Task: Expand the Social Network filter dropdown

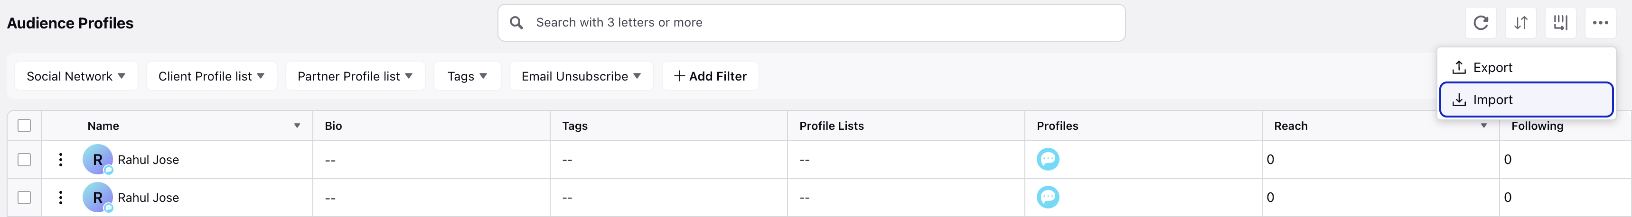Action: click(x=76, y=76)
